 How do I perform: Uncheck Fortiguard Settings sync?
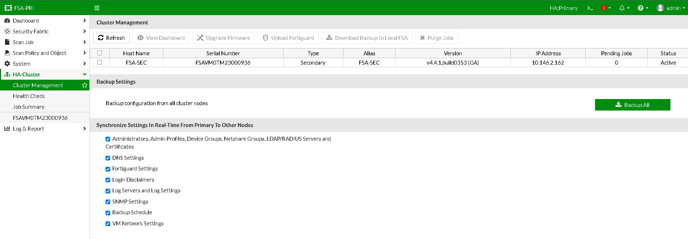(x=108, y=169)
